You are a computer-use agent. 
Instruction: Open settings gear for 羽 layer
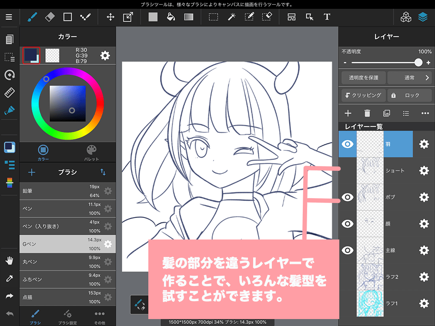click(424, 144)
